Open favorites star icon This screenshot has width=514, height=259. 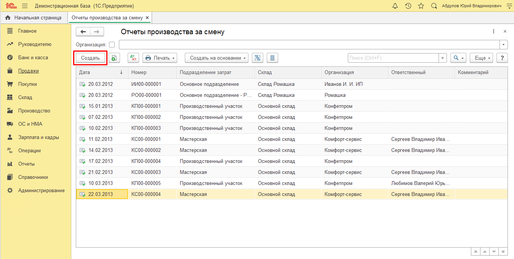(x=421, y=6)
